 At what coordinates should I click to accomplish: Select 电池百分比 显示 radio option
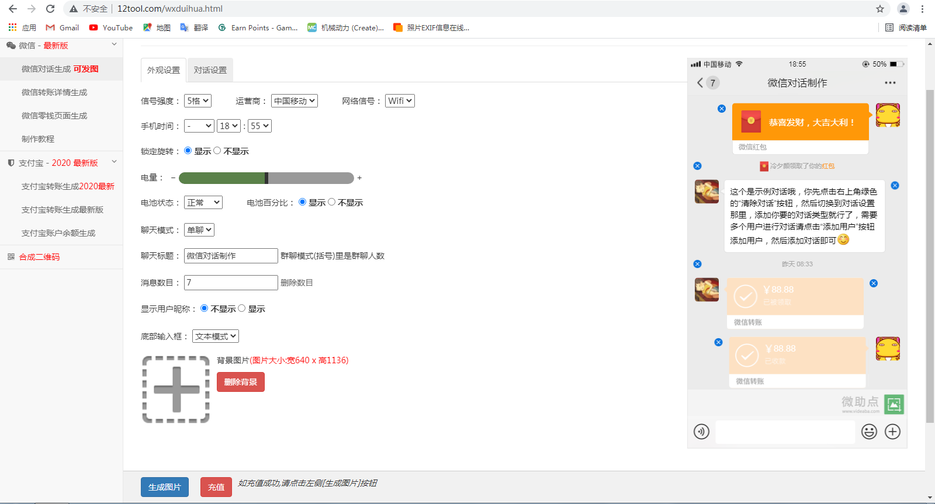[302, 202]
